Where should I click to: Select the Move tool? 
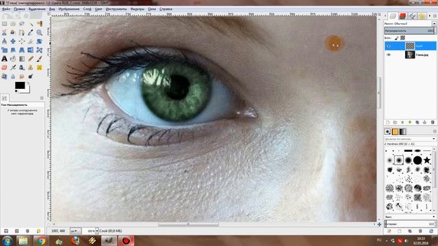click(x=13, y=41)
